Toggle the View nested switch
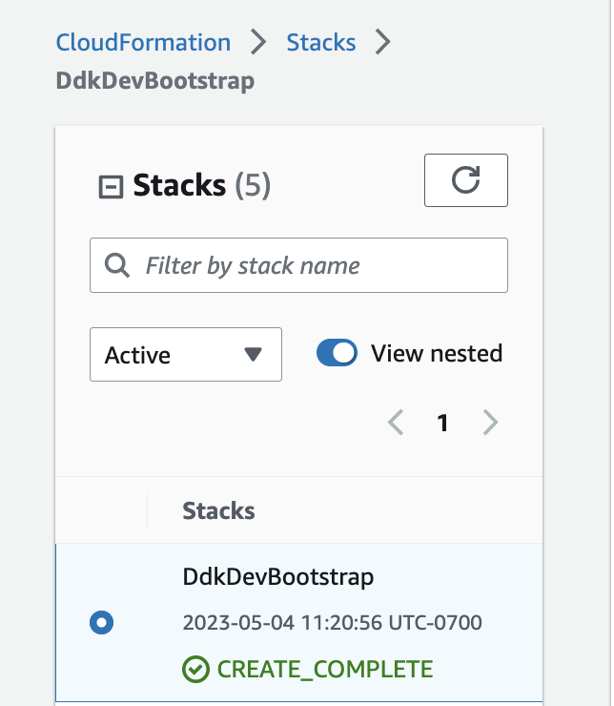 pos(337,353)
